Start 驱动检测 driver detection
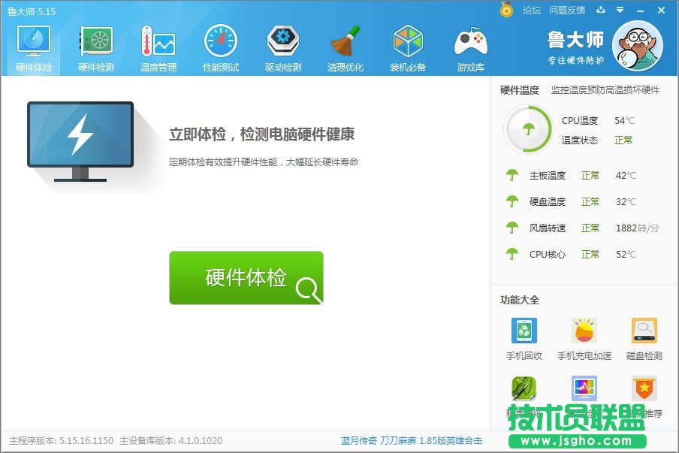 point(282,47)
